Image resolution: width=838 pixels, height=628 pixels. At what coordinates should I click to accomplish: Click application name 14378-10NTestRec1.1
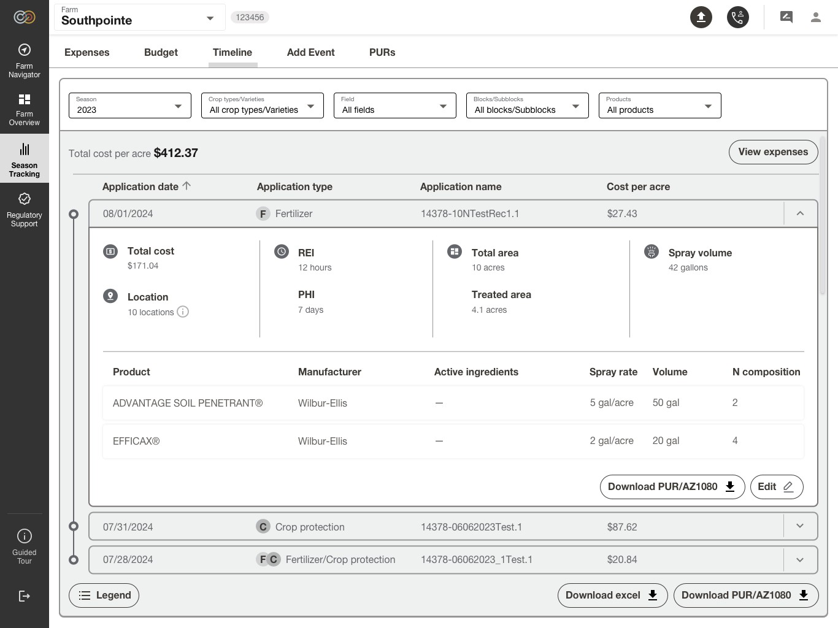pyautogui.click(x=470, y=214)
